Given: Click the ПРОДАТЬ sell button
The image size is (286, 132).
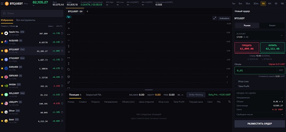Looking at the screenshot, I should tap(247, 47).
